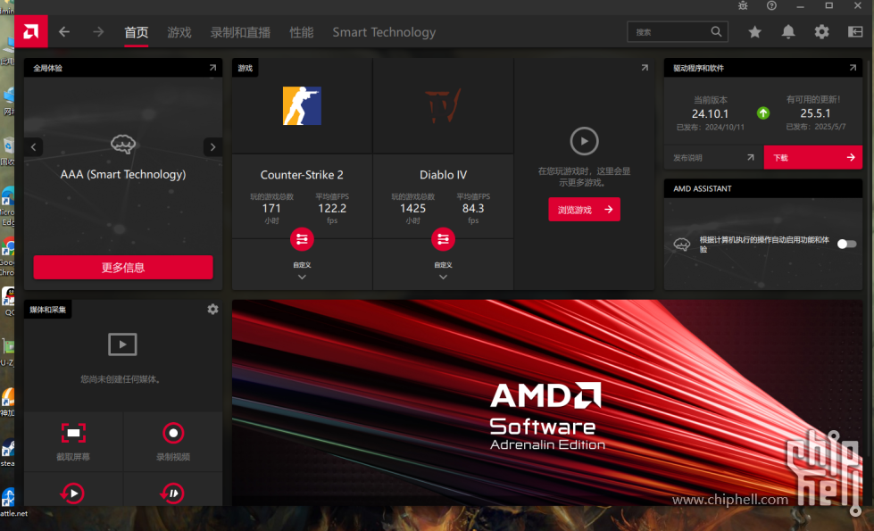Click the 已发布: 2025/5/7 date text

point(815,127)
